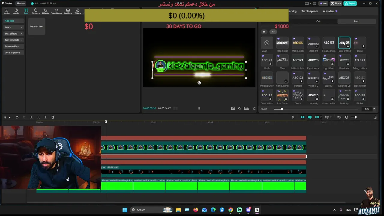Image resolution: width=384 pixels, height=216 pixels.
Task: Switch to the Stickers tab
Action: tap(36, 11)
